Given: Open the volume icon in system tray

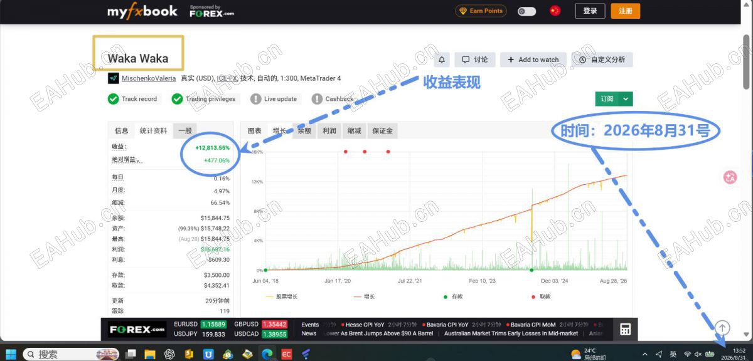Looking at the screenshot, I should (x=698, y=354).
